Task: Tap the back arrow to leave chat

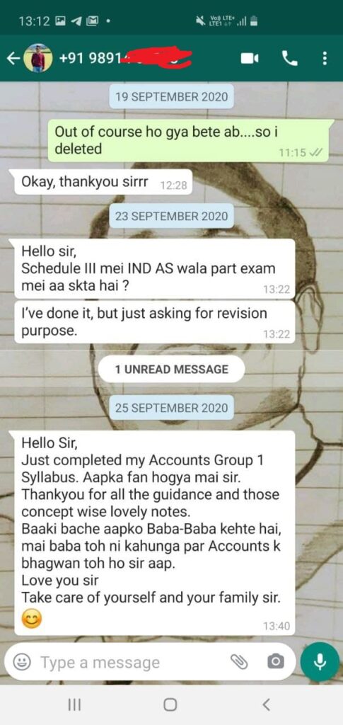Action: [14, 59]
